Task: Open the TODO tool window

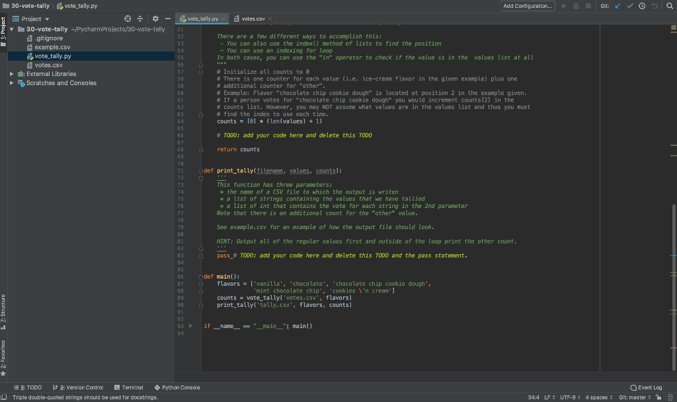Action: click(x=27, y=387)
